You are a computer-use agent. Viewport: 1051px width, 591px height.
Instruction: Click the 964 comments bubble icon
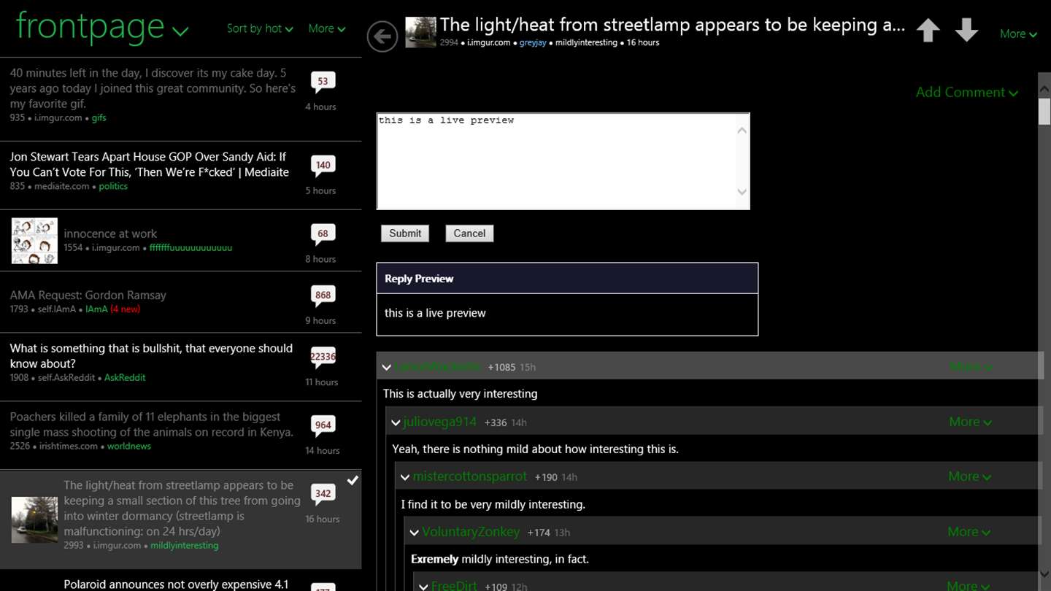[x=323, y=426]
